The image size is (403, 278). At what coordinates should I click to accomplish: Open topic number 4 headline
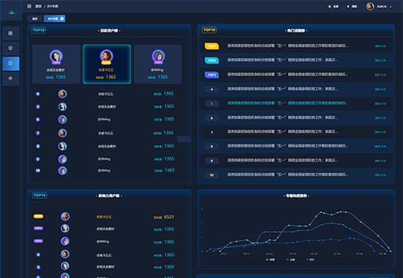[x=282, y=89]
